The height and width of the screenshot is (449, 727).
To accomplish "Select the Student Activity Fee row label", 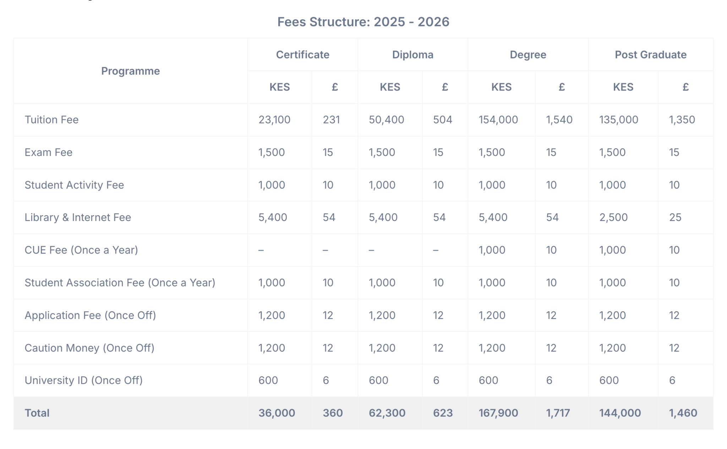I will point(74,185).
